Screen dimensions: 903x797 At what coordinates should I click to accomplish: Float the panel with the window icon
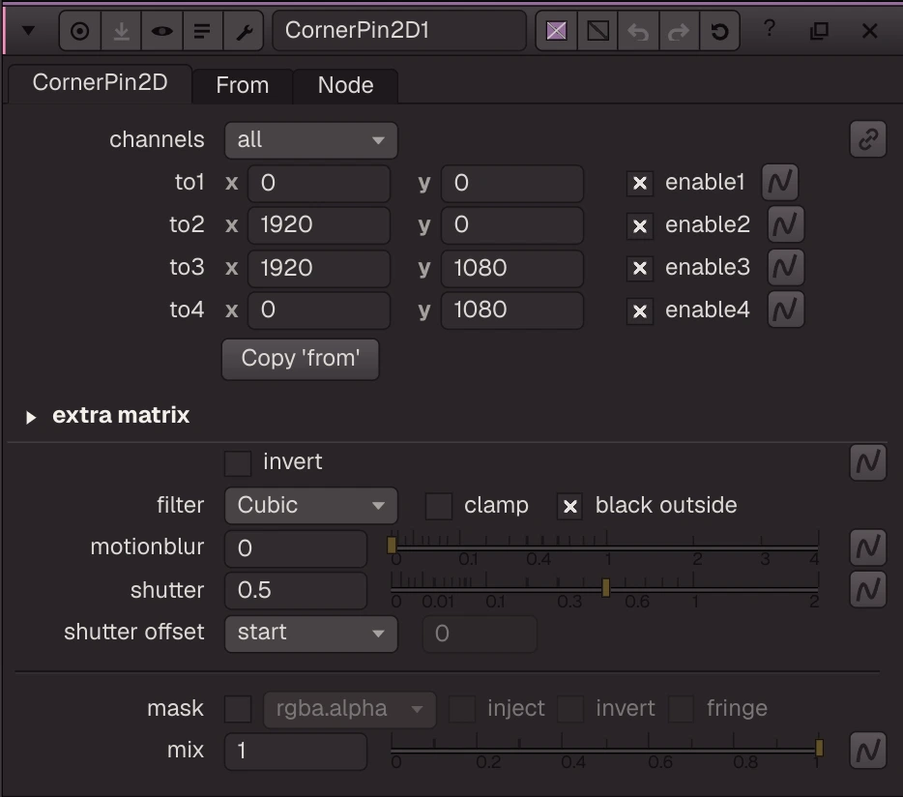[x=819, y=31]
